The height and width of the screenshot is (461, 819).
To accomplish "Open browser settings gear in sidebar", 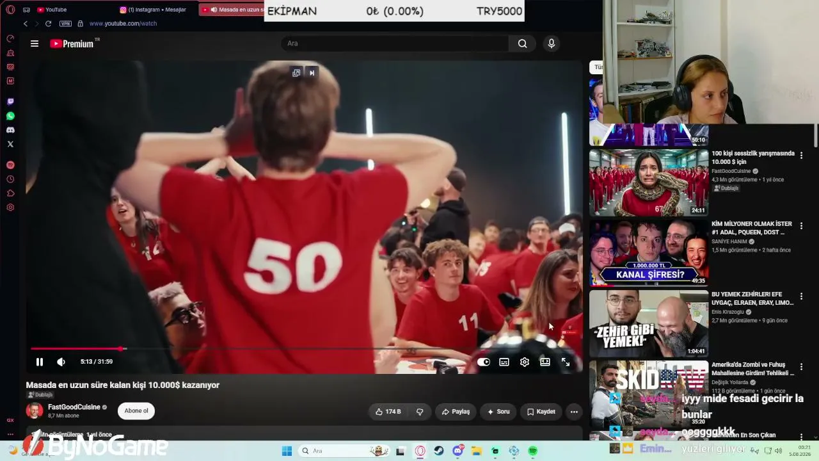I will click(10, 207).
